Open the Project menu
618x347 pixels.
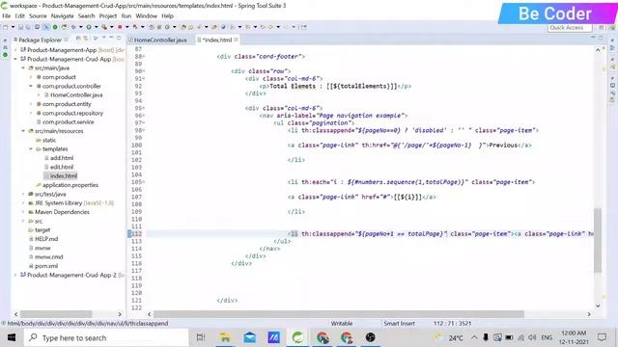point(107,16)
